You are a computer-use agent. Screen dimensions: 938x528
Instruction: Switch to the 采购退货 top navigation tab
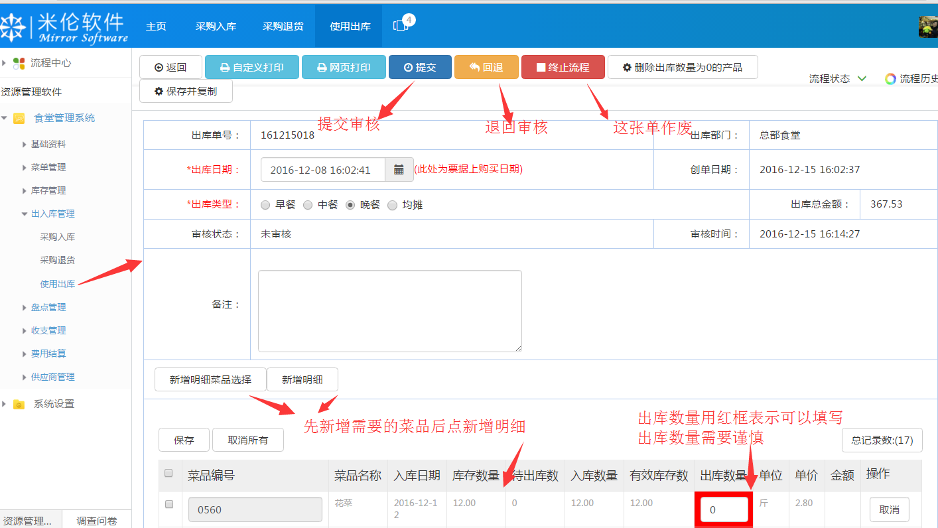[283, 25]
